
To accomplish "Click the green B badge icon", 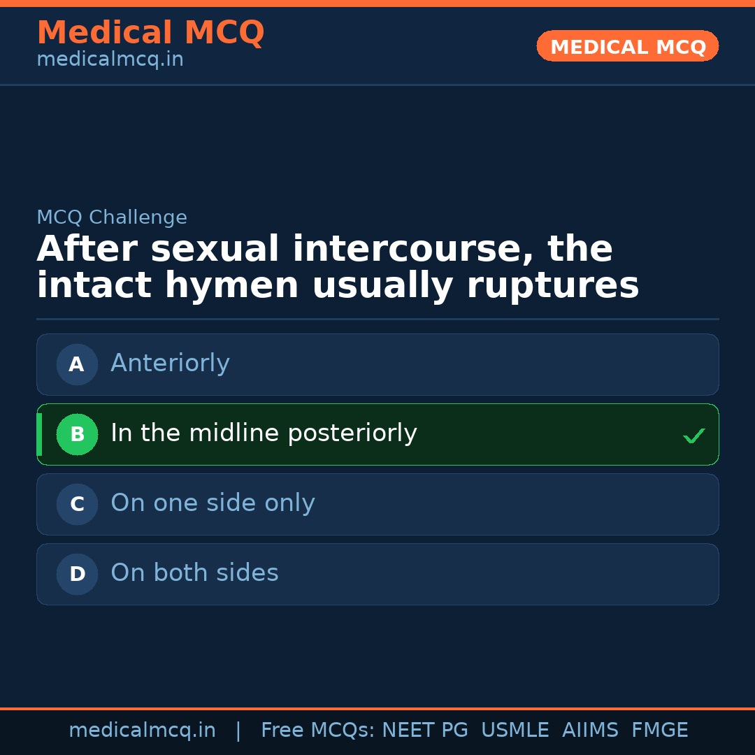I will (77, 434).
